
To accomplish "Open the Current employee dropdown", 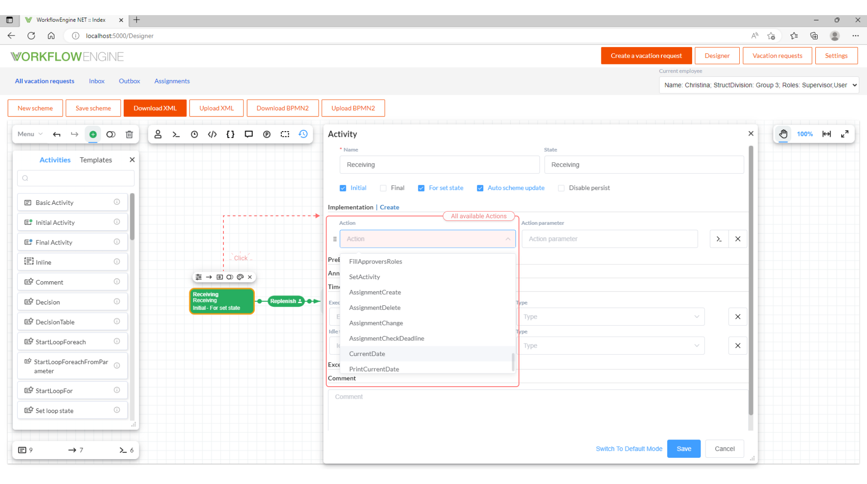I will [758, 85].
